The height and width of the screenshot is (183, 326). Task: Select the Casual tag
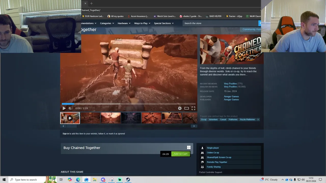(223, 119)
